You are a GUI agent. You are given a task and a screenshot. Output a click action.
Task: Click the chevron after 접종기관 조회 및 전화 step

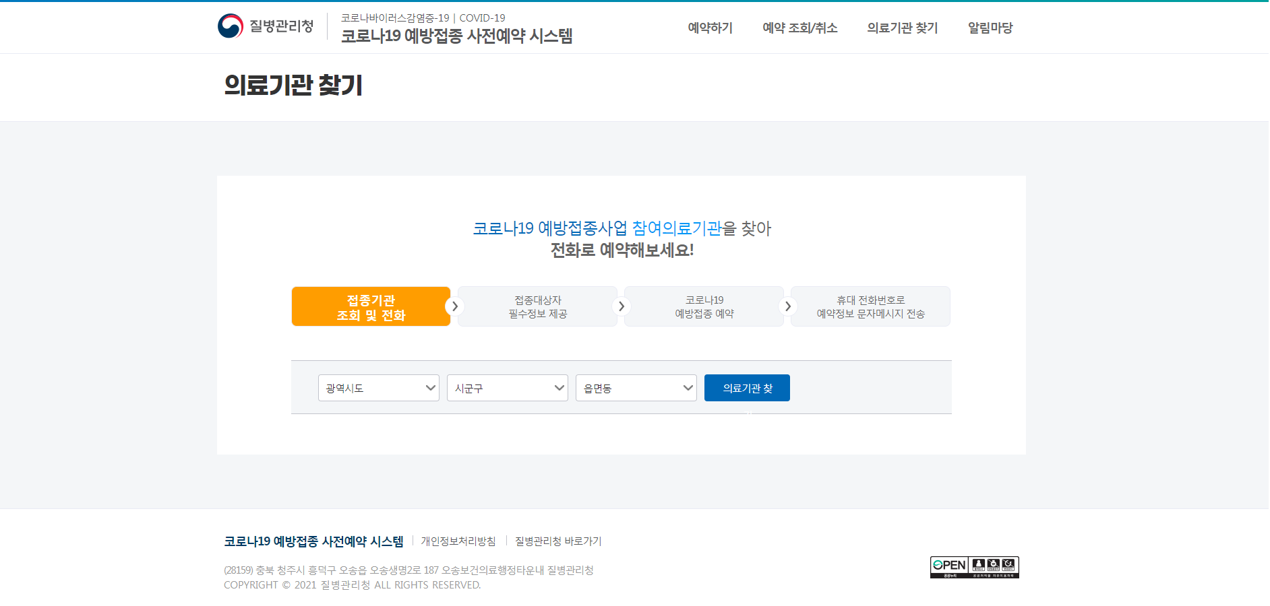click(454, 306)
